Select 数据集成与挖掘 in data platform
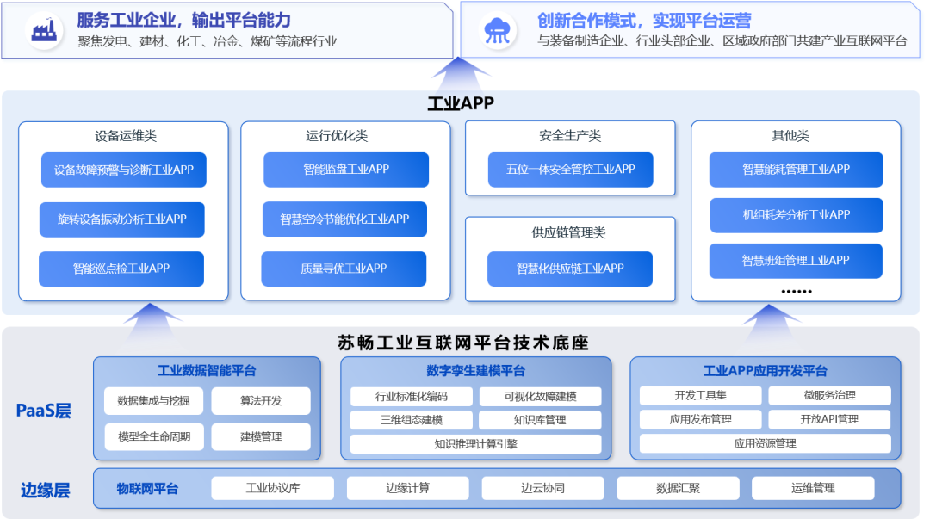Screen dimensions: 930x519 click(154, 401)
